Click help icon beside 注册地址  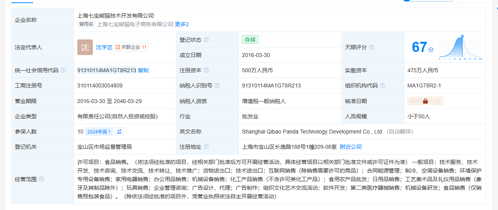[x=206, y=147]
